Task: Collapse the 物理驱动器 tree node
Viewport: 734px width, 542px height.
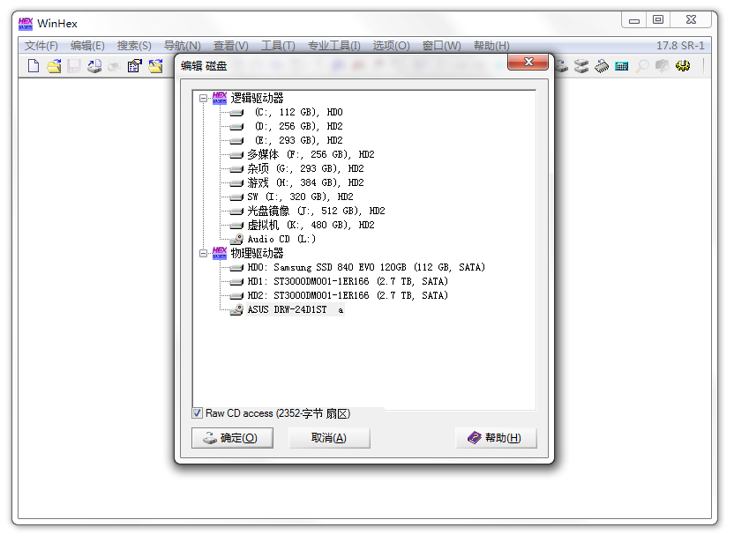Action: [203, 254]
